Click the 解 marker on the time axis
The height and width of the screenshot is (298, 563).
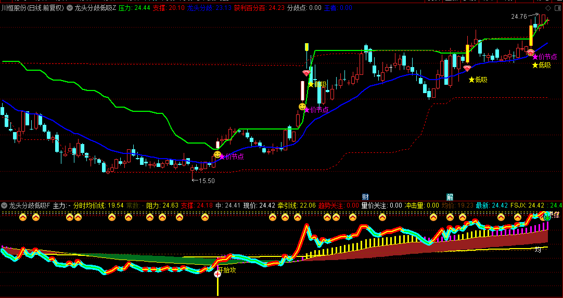450,197
